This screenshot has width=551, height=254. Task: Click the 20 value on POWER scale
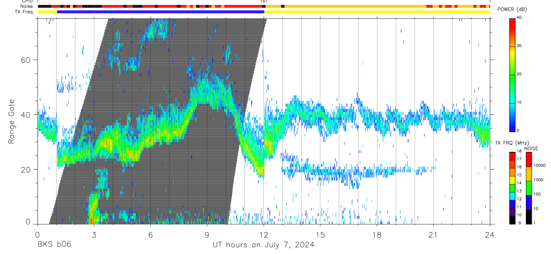point(519,74)
